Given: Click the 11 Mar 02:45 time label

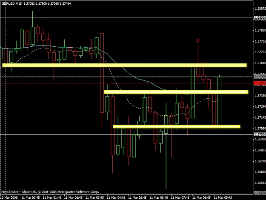Looking at the screenshot, I should pyautogui.click(x=74, y=197).
